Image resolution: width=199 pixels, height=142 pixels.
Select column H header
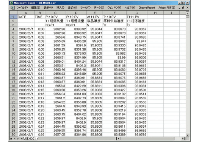click(x=155, y=13)
